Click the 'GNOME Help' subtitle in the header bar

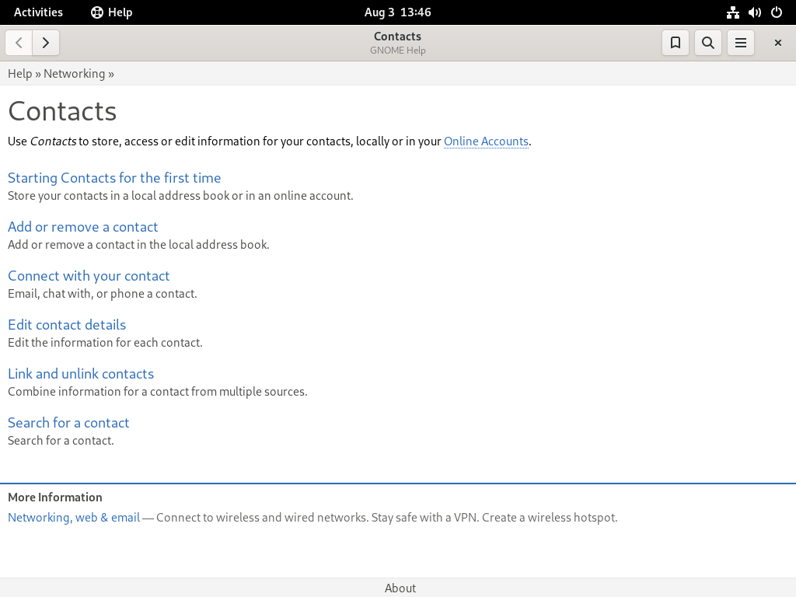click(397, 51)
